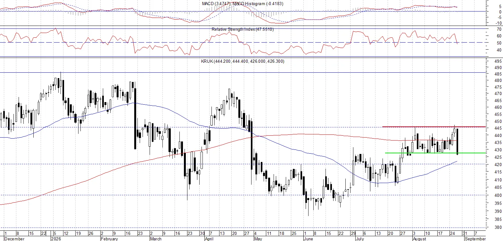The width and height of the screenshot is (503, 241).
Task: Select the thick red resistance line
Action: pyautogui.click(x=434, y=127)
